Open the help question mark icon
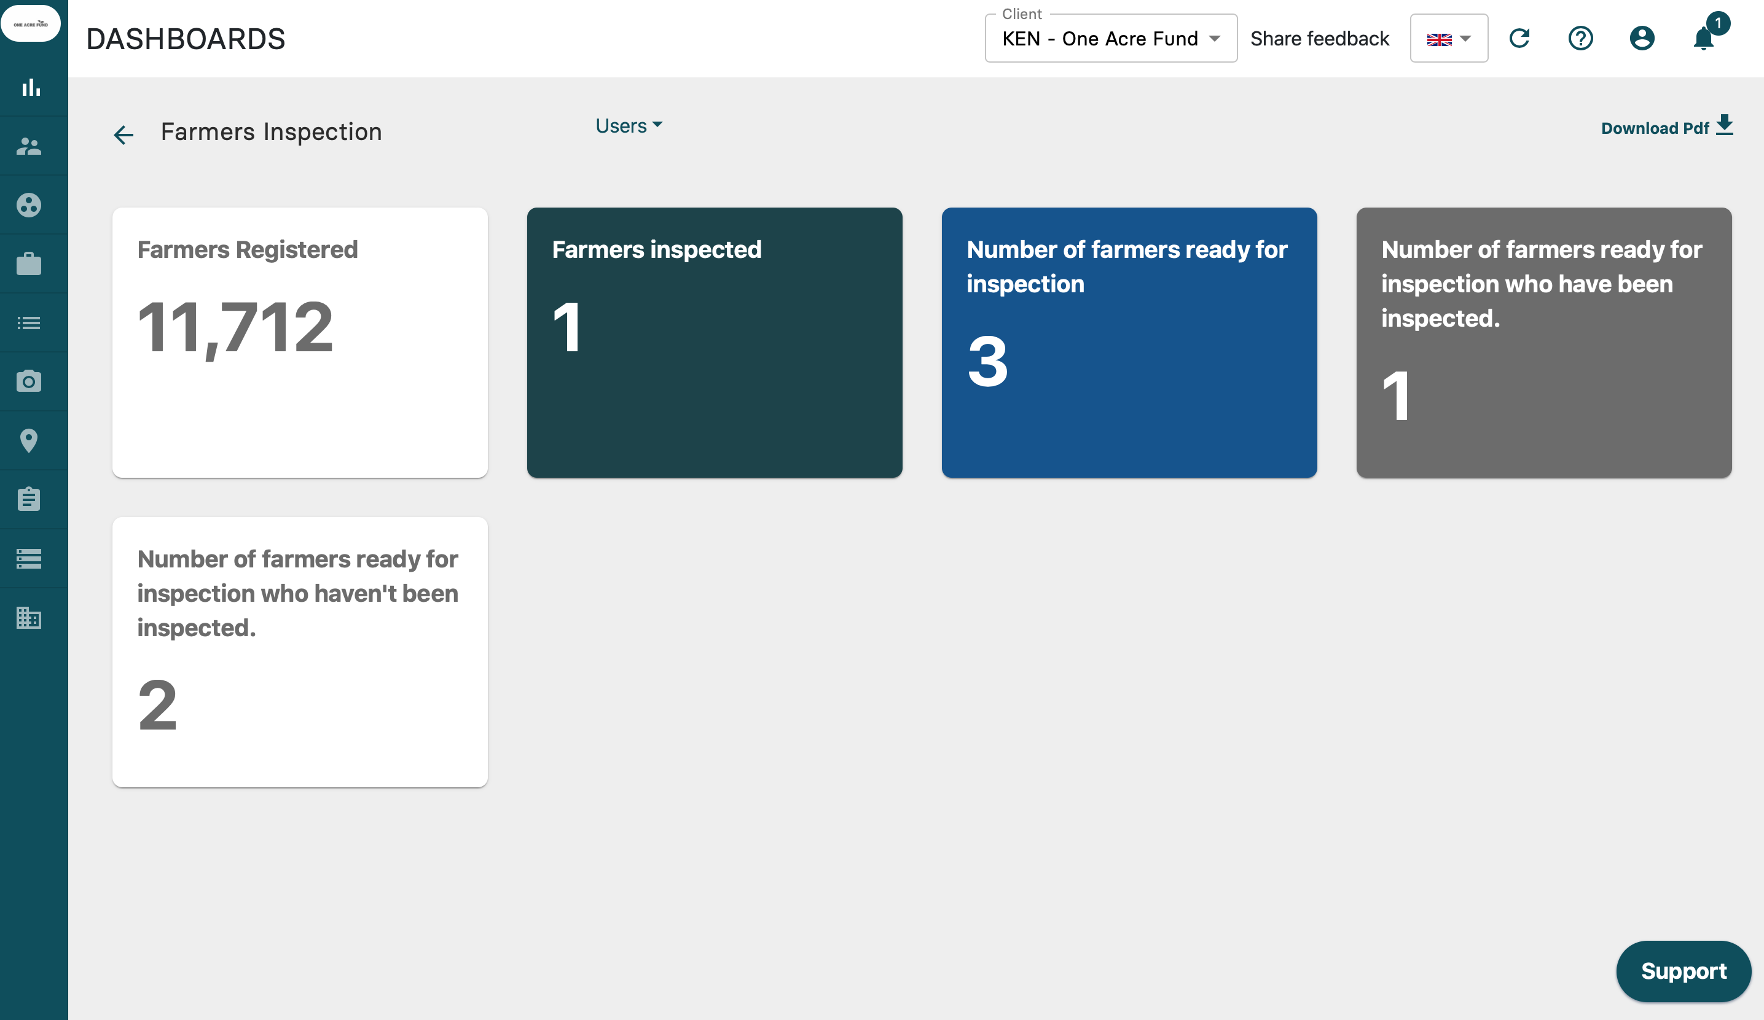The height and width of the screenshot is (1020, 1764). (1580, 39)
